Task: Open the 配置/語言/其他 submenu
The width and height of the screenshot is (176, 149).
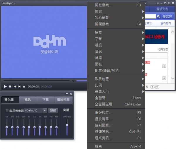Action: click(116, 71)
